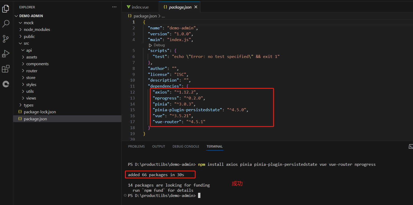Collapse the DEMO-ADMIN root folder
The height and width of the screenshot is (205, 413).
point(16,16)
